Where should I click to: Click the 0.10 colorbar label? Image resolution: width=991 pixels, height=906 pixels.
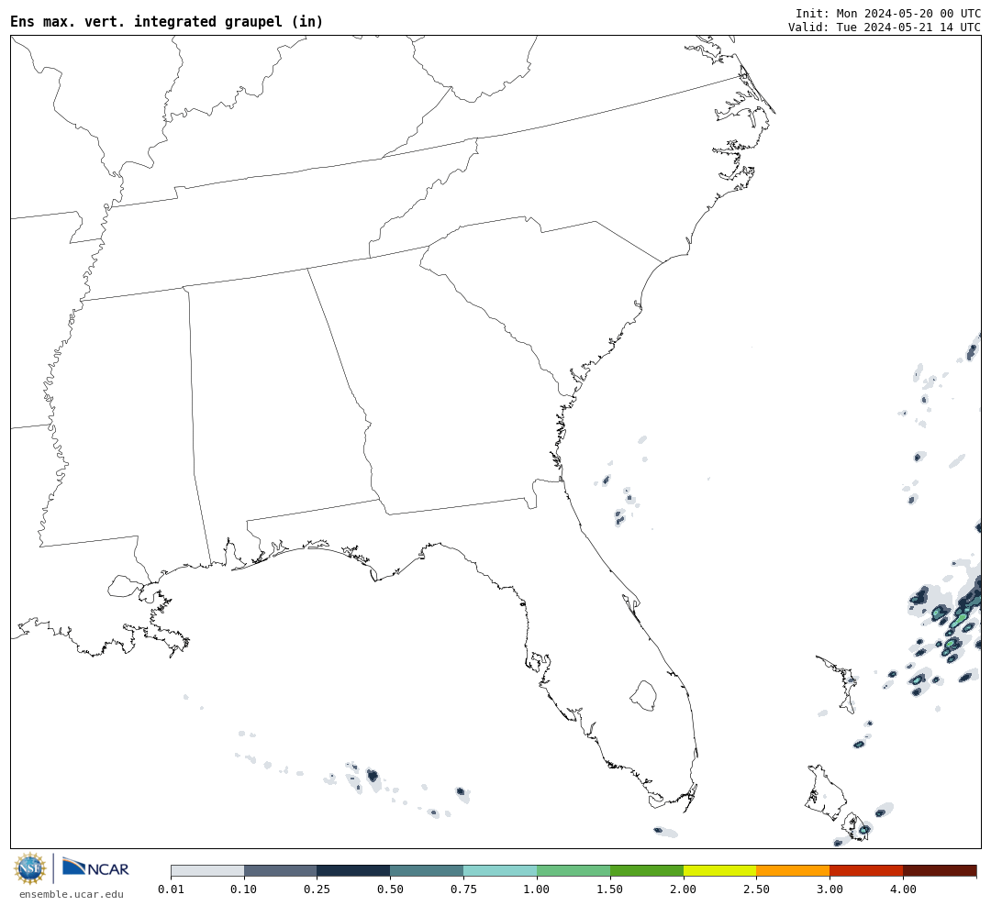[x=244, y=889]
